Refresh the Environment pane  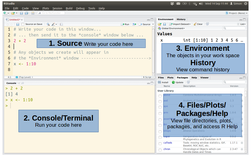[x=207, y=24]
